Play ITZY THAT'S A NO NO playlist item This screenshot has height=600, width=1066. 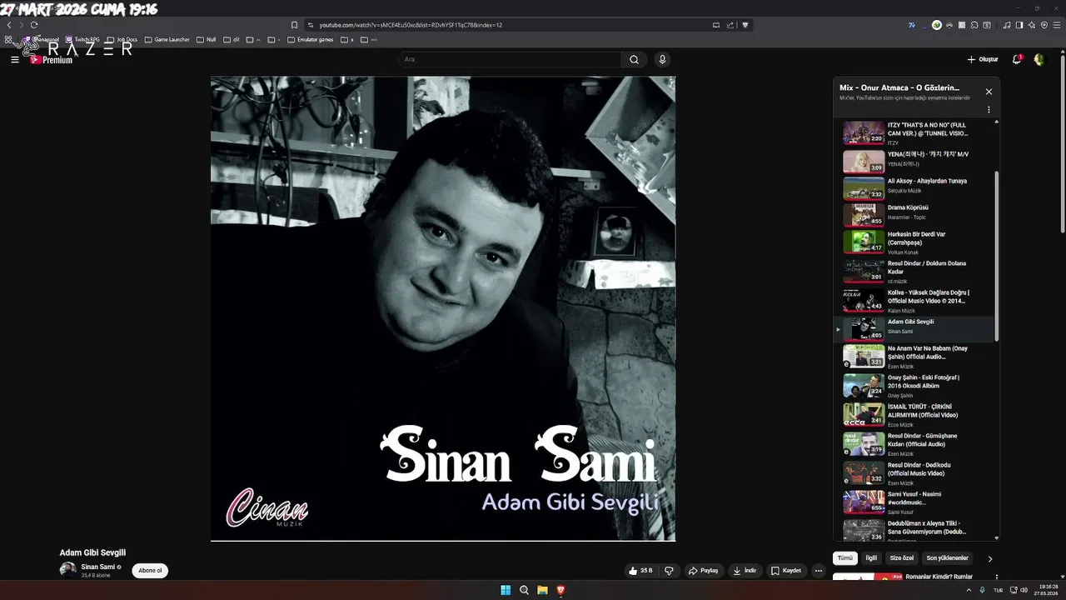(x=914, y=133)
